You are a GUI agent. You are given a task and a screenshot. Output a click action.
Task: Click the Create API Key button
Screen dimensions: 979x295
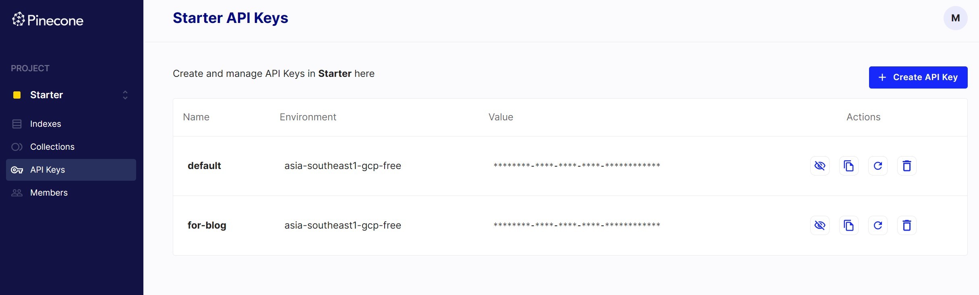pyautogui.click(x=918, y=77)
